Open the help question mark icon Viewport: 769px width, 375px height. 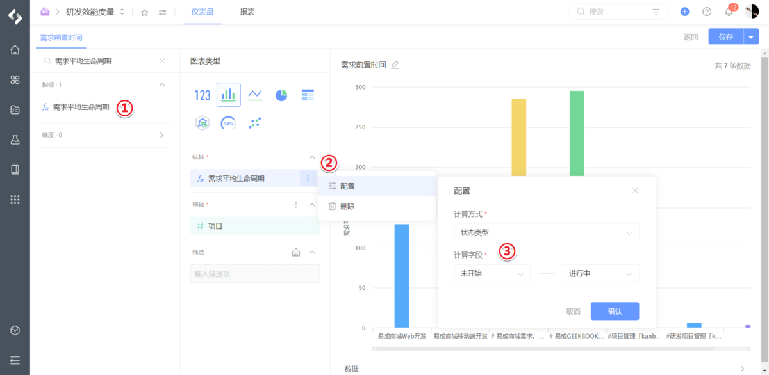pos(707,12)
